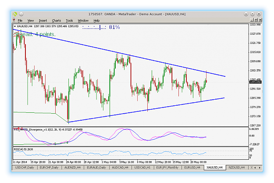Switch to EURCHF,Daily chart tab
The width and height of the screenshot is (274, 183).
(x=49, y=168)
